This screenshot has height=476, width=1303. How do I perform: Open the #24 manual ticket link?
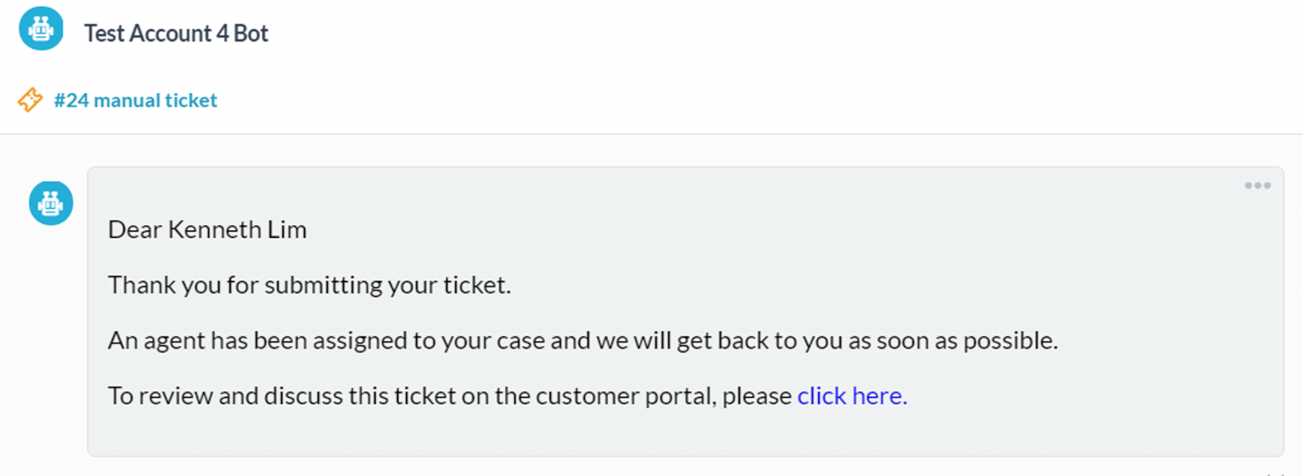(x=136, y=100)
